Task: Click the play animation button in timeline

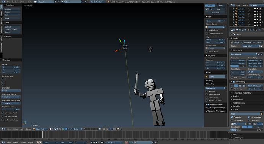Action: coord(99,142)
